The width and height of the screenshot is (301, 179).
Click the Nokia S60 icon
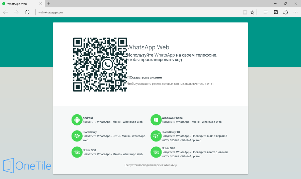coord(77,152)
